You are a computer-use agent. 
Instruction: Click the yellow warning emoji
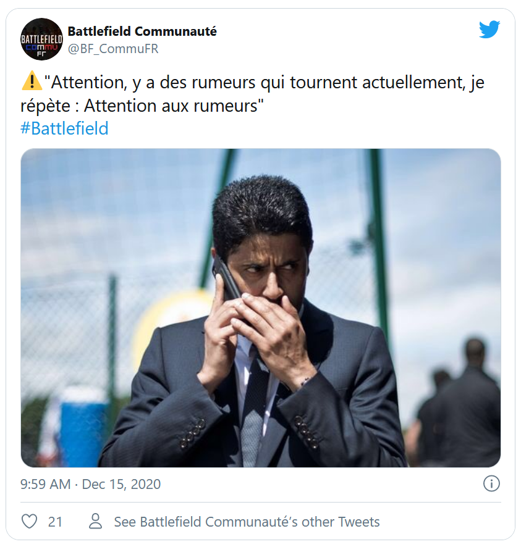pyautogui.click(x=32, y=81)
